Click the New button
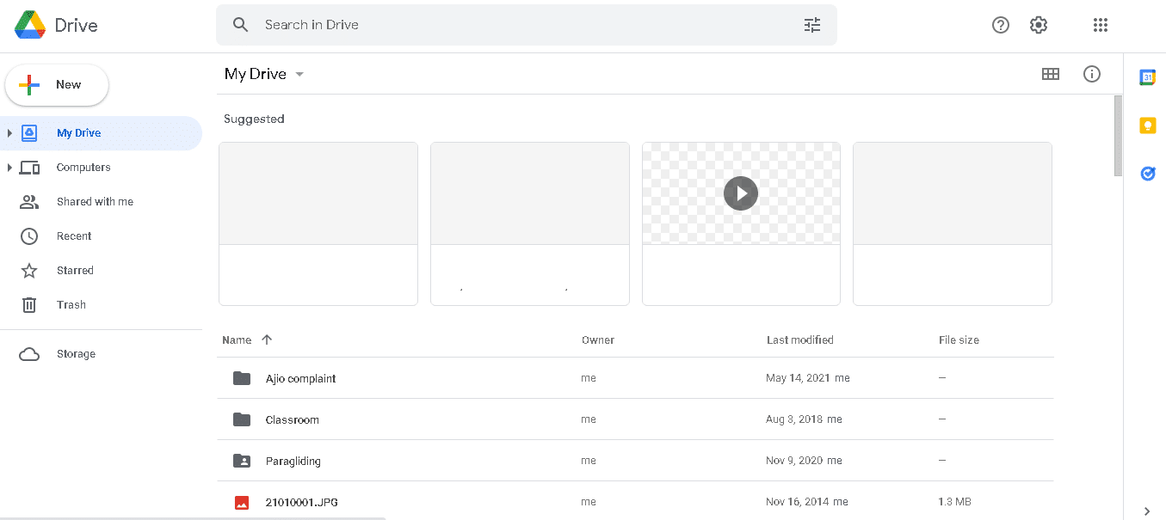Viewport: 1166px width, 520px height. [57, 84]
